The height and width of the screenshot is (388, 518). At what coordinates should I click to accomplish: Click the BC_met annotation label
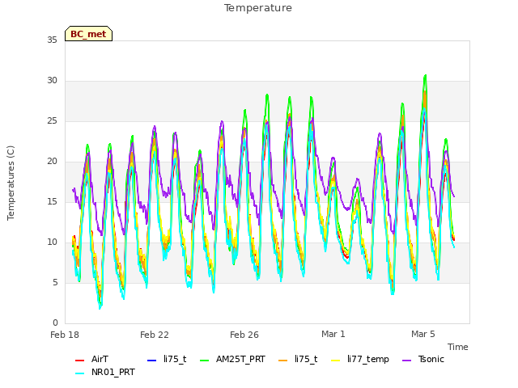[88, 34]
